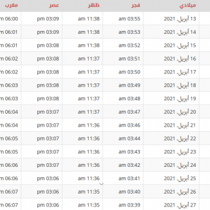Click the Asr time in the 16 April row
The image size is (210, 210).
pos(48,59)
